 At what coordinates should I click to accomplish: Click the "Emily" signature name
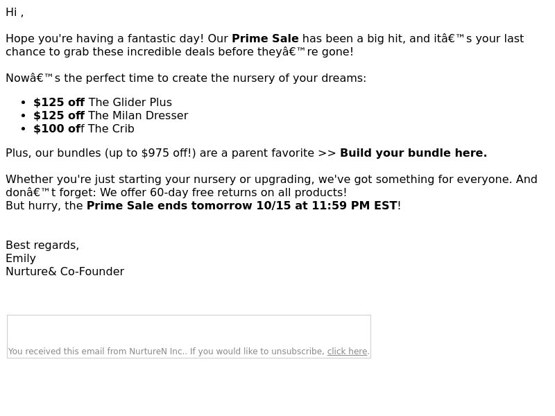coord(21,258)
